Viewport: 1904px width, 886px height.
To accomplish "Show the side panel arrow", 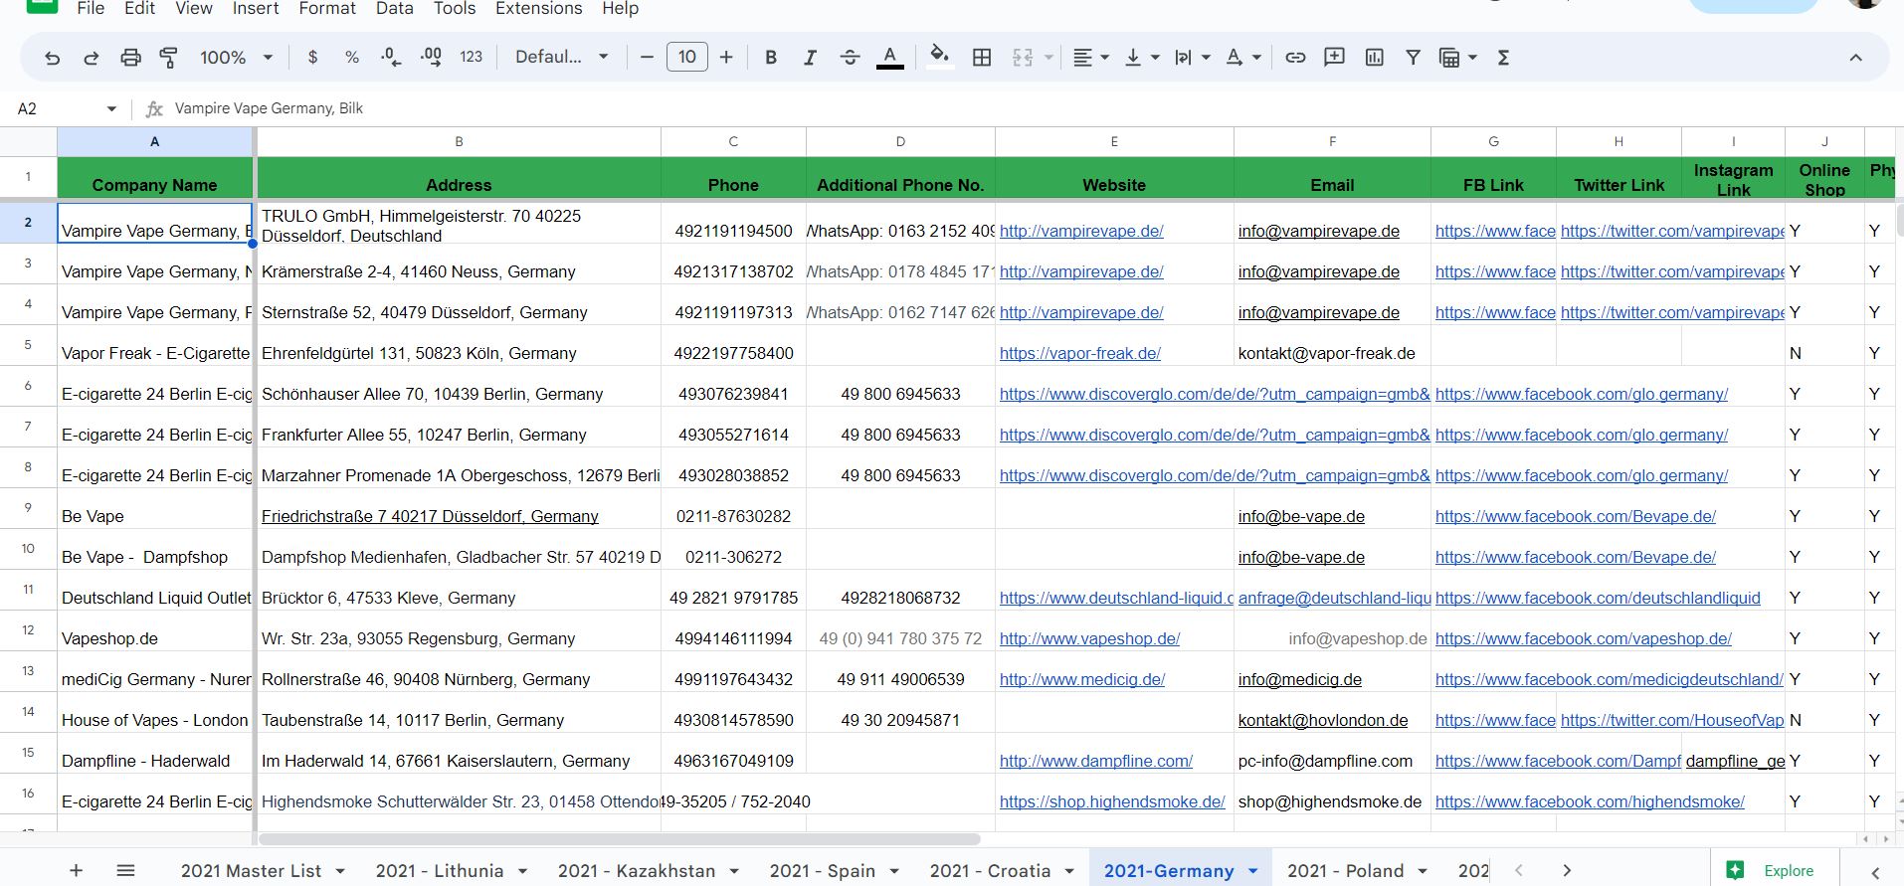I will tap(1876, 872).
